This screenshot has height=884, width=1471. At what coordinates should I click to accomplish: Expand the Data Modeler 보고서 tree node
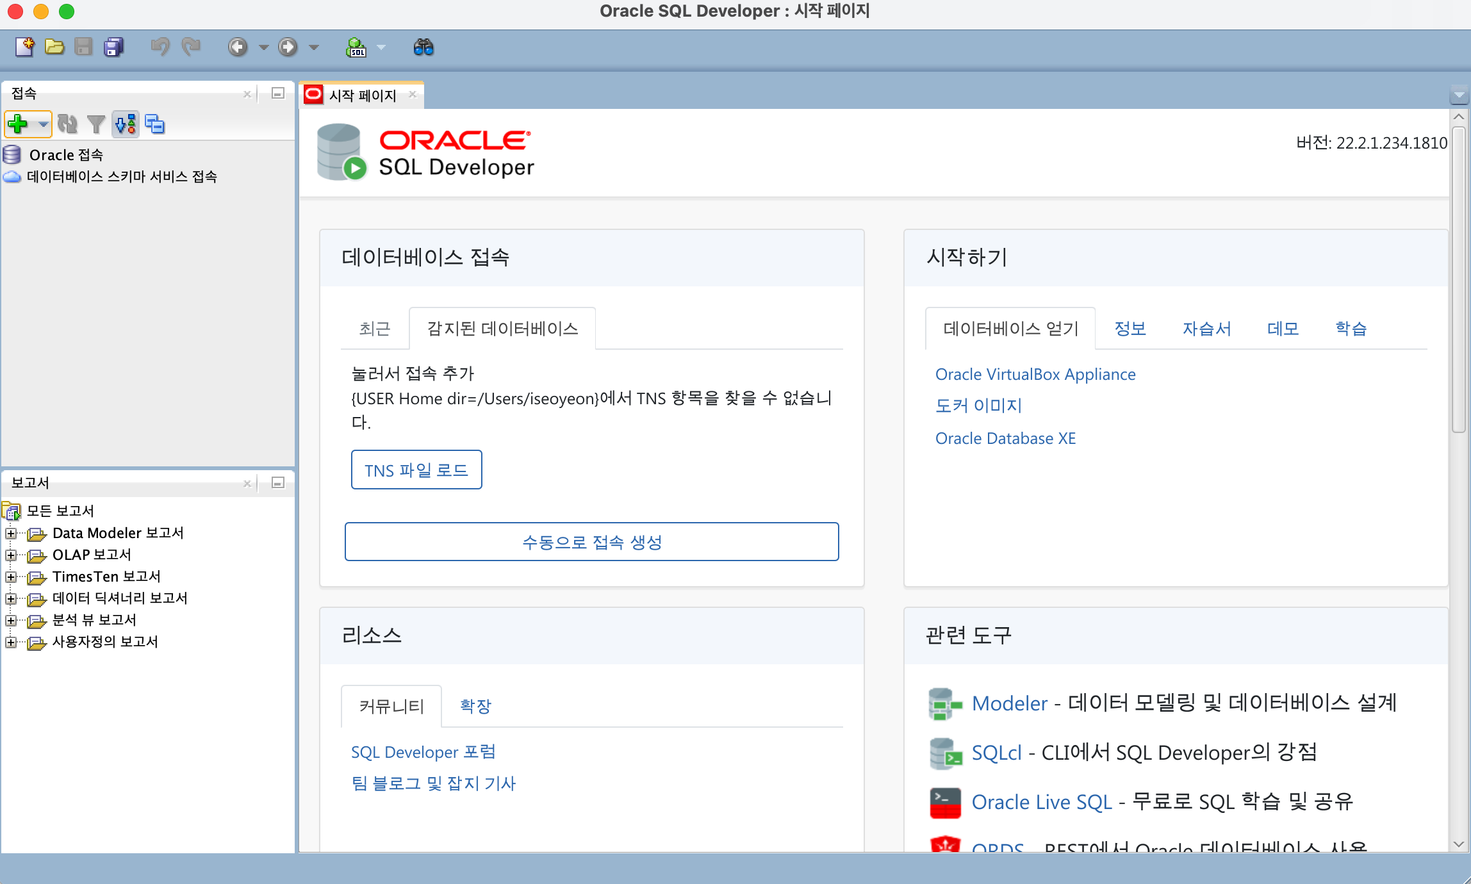[x=11, y=533]
